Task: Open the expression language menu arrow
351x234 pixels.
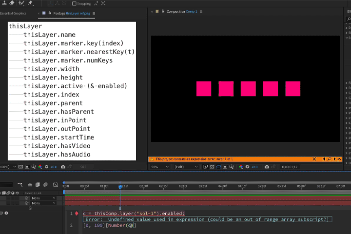Action: click(6, 213)
